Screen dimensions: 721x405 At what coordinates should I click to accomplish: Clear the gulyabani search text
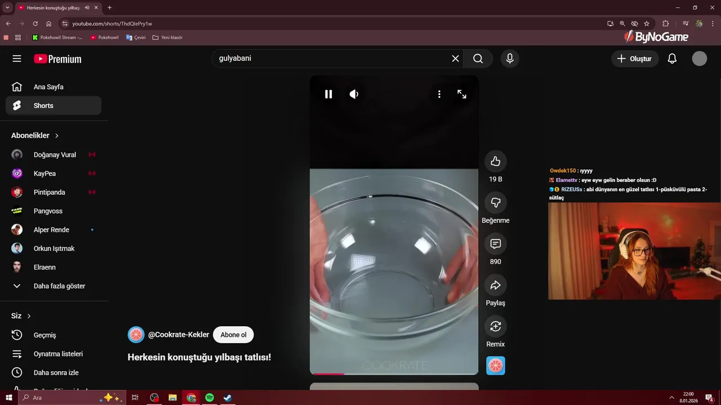(455, 58)
